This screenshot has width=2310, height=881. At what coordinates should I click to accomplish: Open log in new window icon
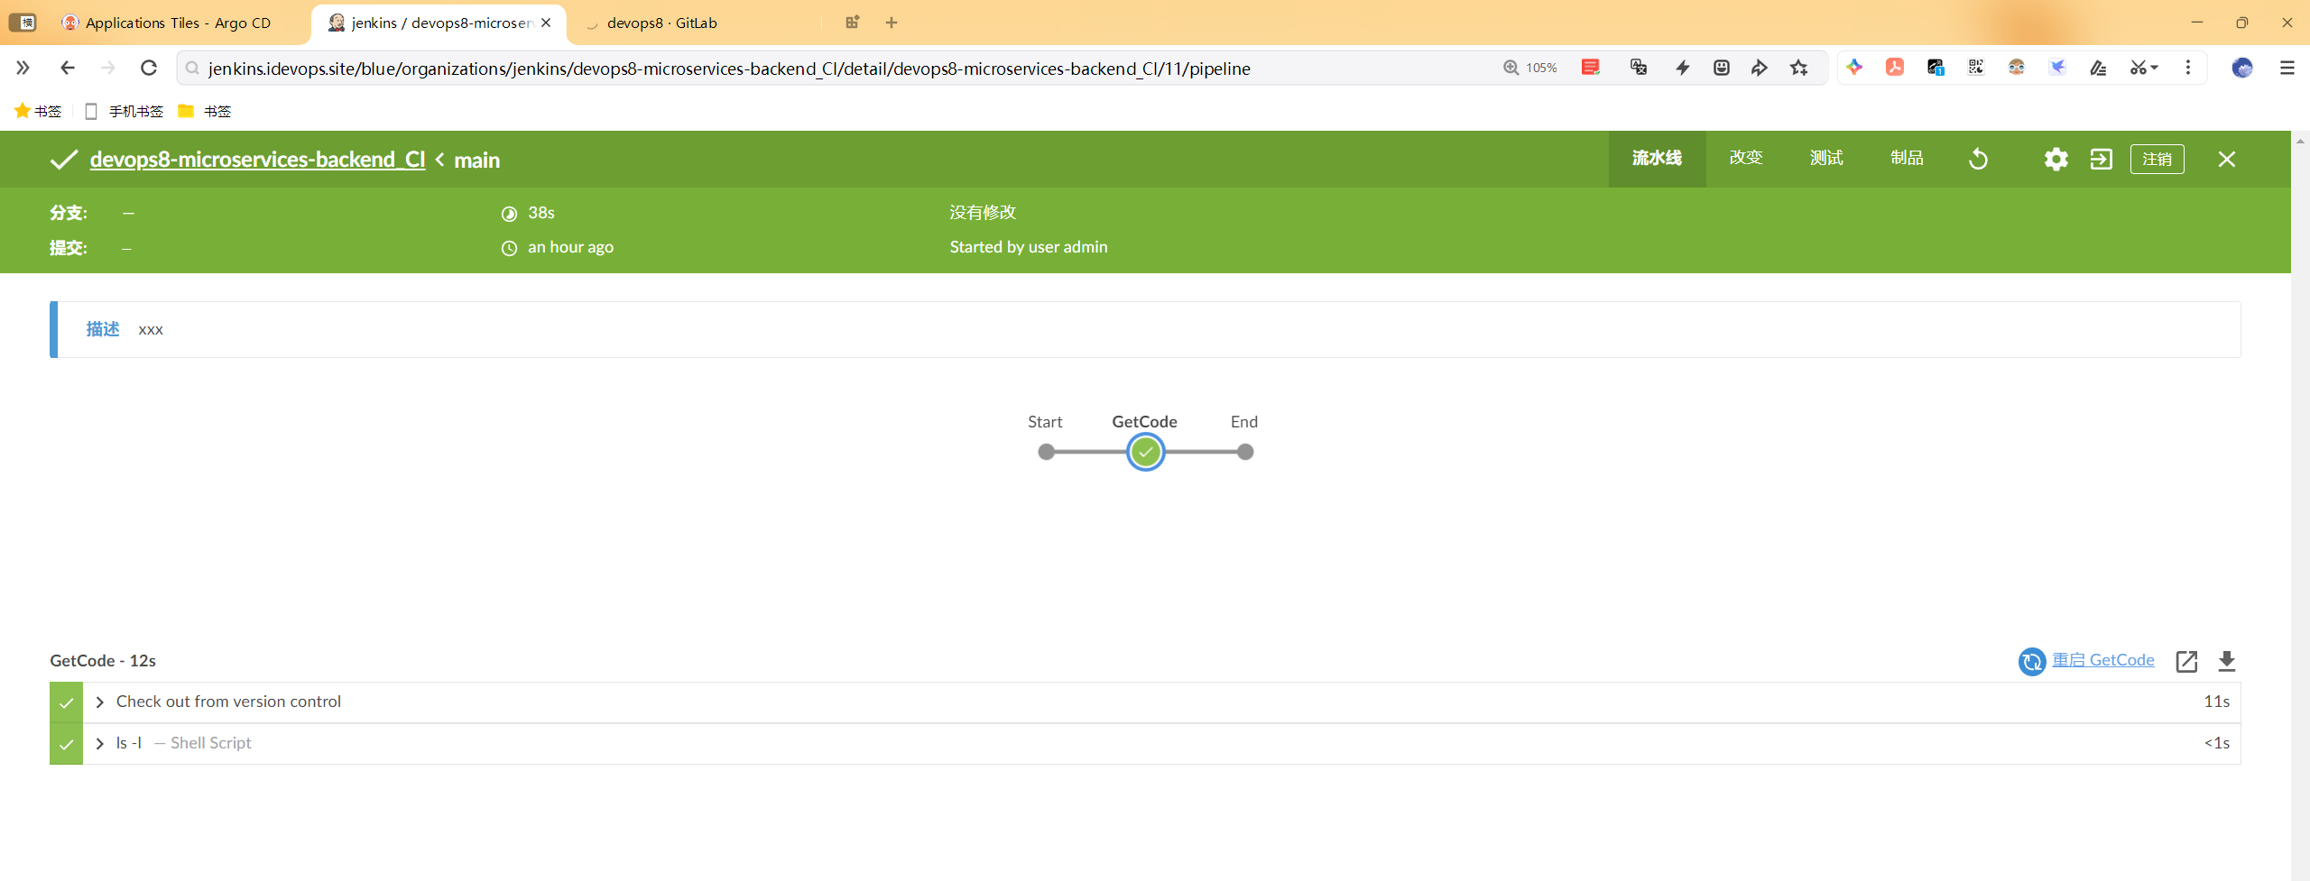pos(2186,661)
